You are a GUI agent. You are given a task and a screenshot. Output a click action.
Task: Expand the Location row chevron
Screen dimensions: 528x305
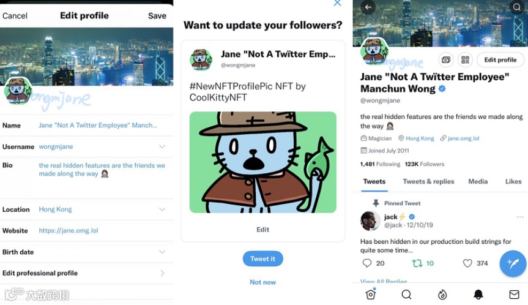pos(162,209)
